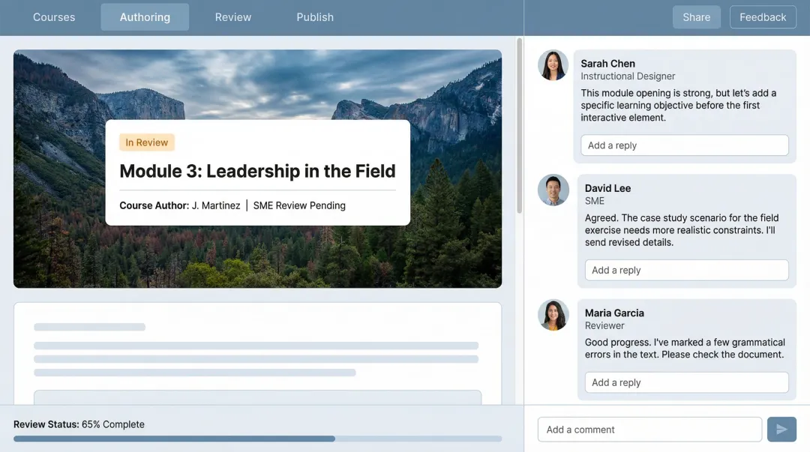Open Sarah Chen's profile avatar
The image size is (810, 452).
[553, 65]
